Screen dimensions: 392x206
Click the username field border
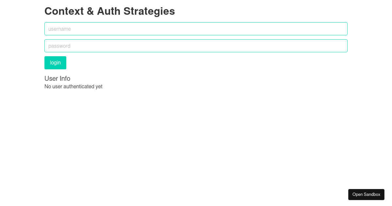(196, 23)
